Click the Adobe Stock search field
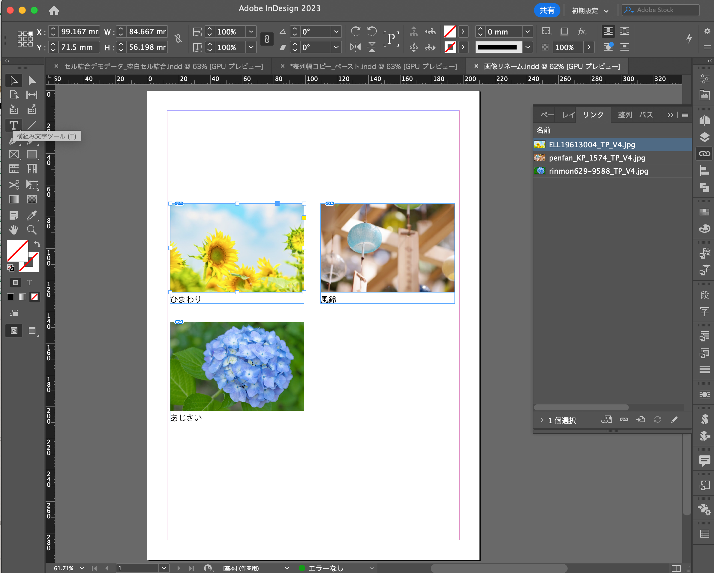The image size is (714, 573). 660,10
